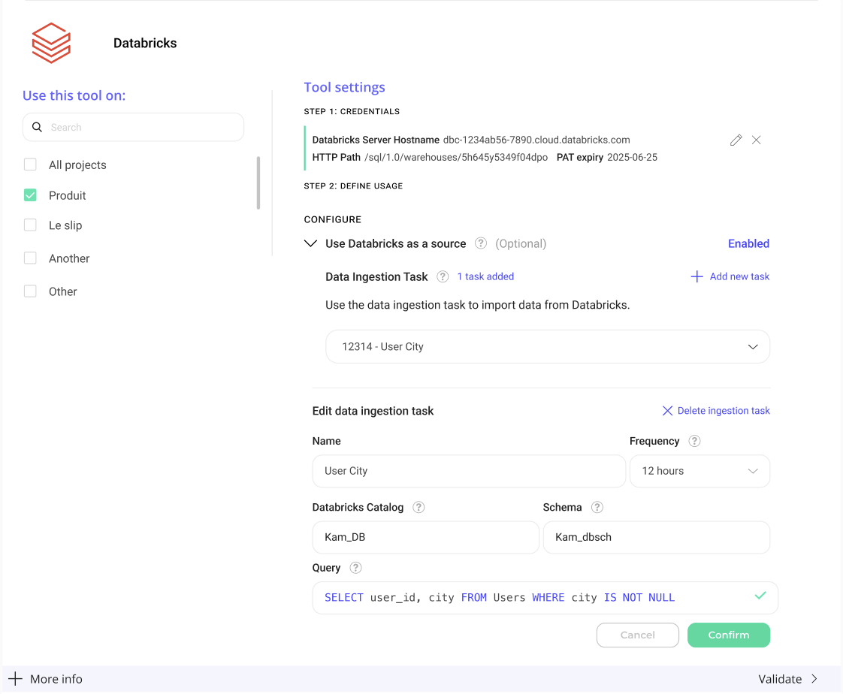
Task: Click the help icon beside Schema
Action: (x=597, y=507)
